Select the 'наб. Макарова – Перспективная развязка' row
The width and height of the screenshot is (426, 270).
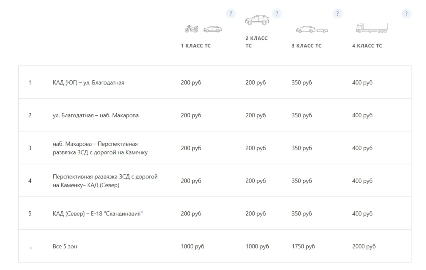pos(100,148)
